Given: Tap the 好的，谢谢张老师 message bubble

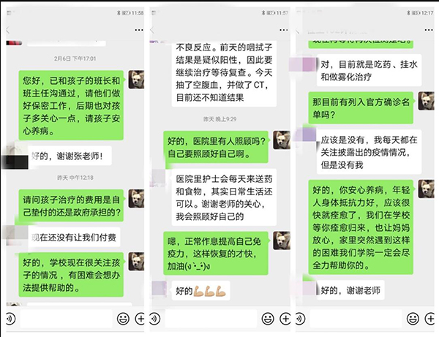Looking at the screenshot, I should click(70, 156).
